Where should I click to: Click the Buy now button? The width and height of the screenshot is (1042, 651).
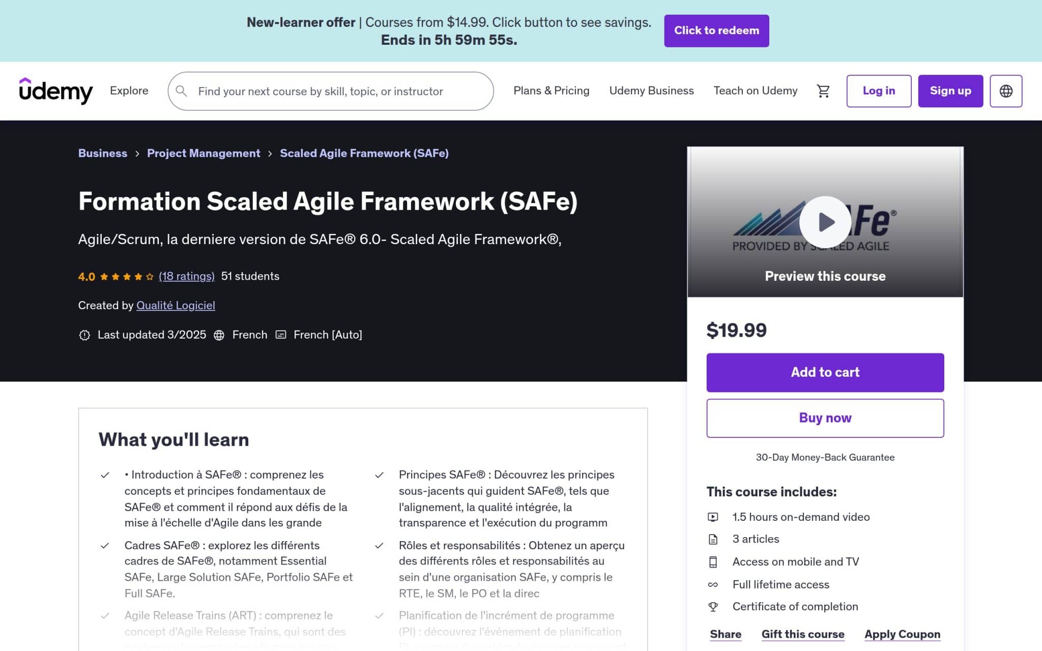tap(825, 418)
